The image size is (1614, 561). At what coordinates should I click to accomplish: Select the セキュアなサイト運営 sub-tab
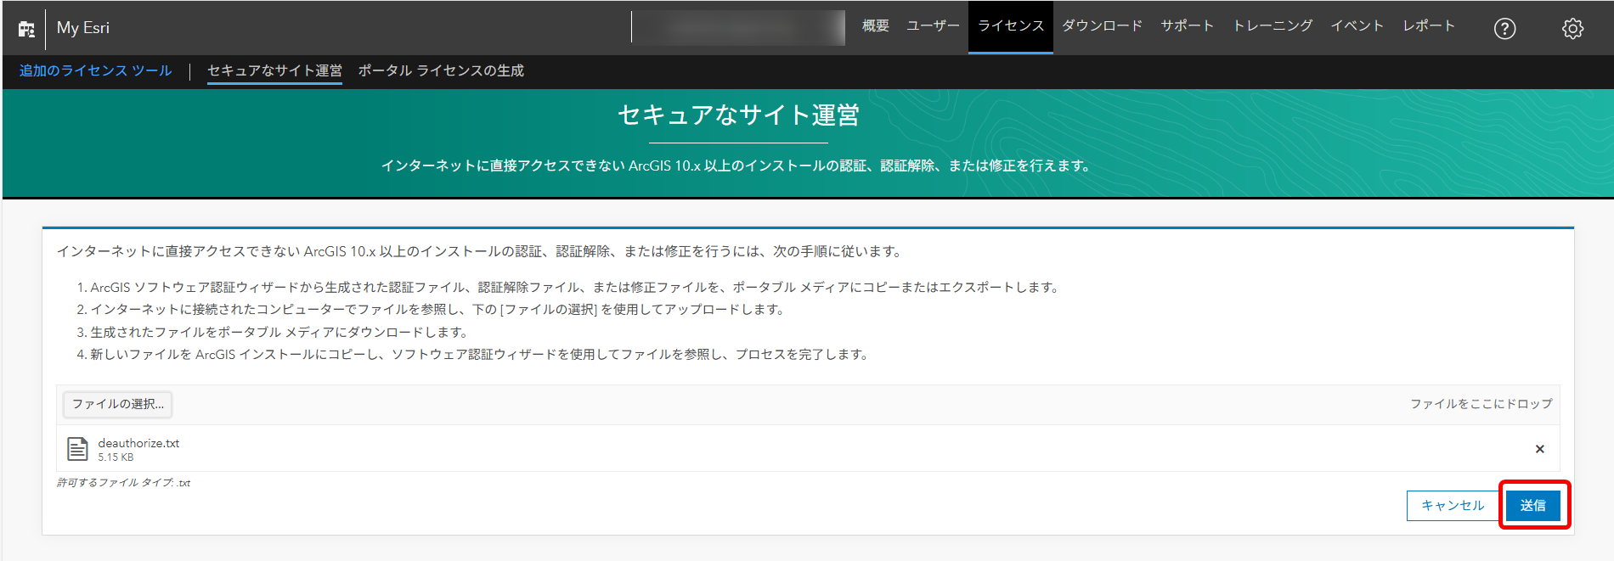coord(274,71)
